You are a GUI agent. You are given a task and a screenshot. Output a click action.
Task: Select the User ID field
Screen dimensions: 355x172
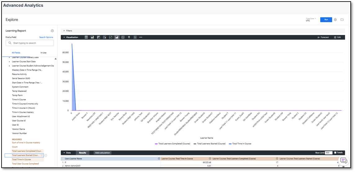[15, 125]
